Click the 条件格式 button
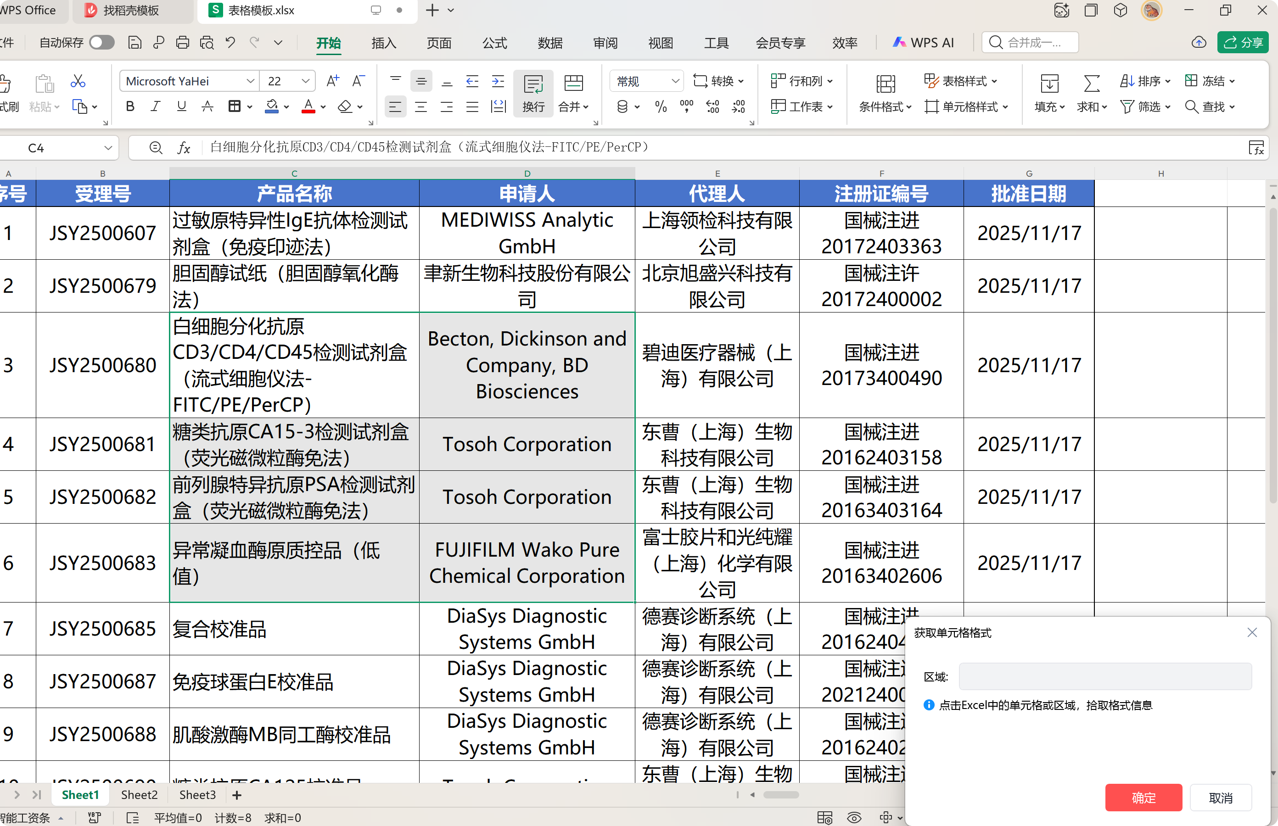The height and width of the screenshot is (826, 1278). 885,93
